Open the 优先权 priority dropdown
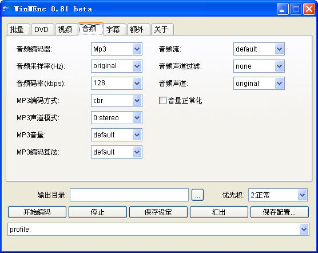The image size is (318, 253). point(278,195)
